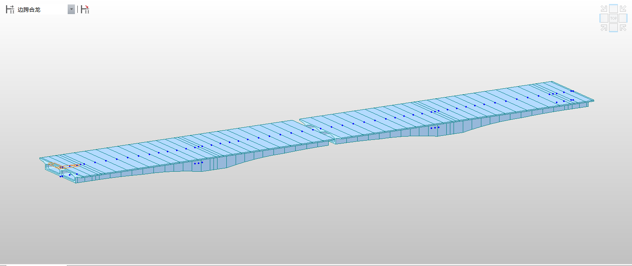Select the square below TOP in view navigator

pos(613,27)
